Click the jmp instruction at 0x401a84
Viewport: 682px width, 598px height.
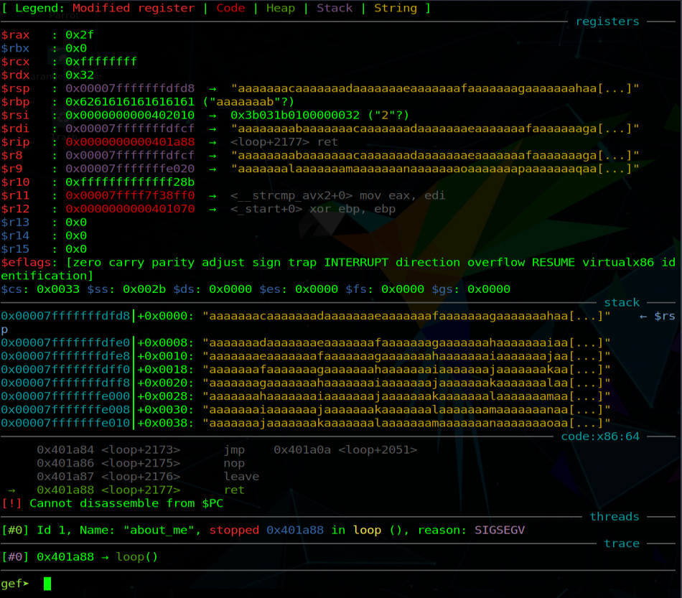[x=234, y=450]
